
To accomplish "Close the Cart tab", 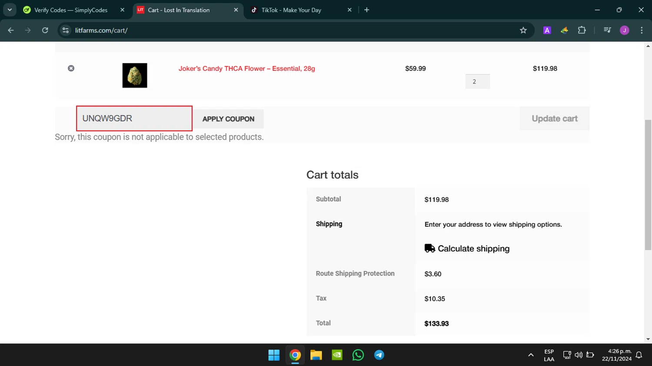I will coord(236,10).
